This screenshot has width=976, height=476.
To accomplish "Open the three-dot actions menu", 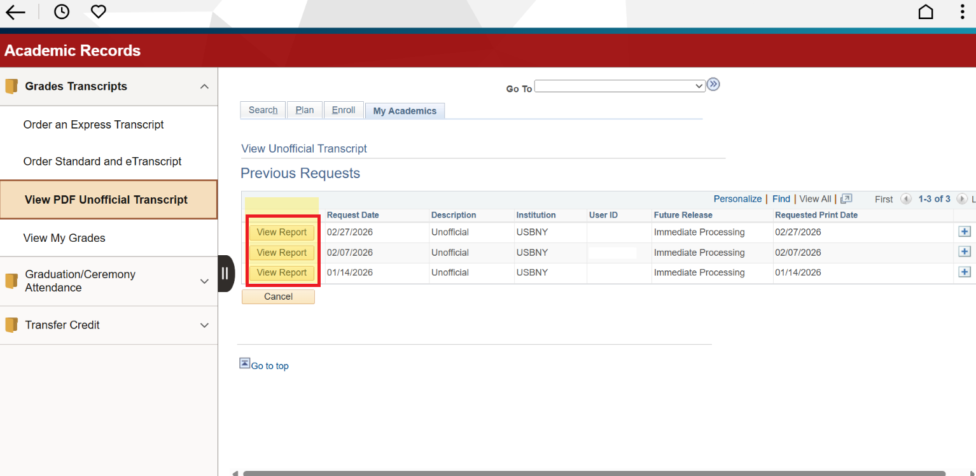I will [963, 12].
